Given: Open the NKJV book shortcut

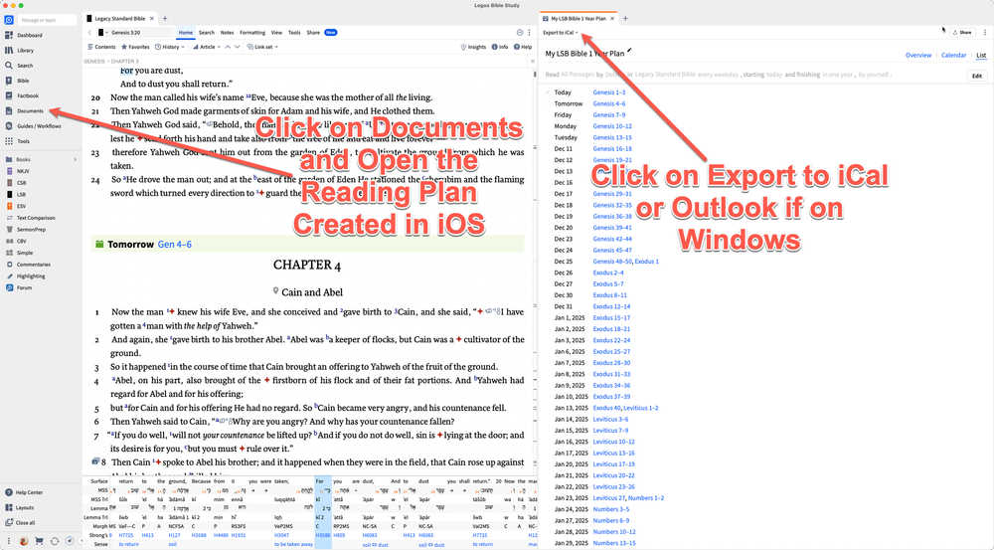Looking at the screenshot, I should tap(18, 171).
